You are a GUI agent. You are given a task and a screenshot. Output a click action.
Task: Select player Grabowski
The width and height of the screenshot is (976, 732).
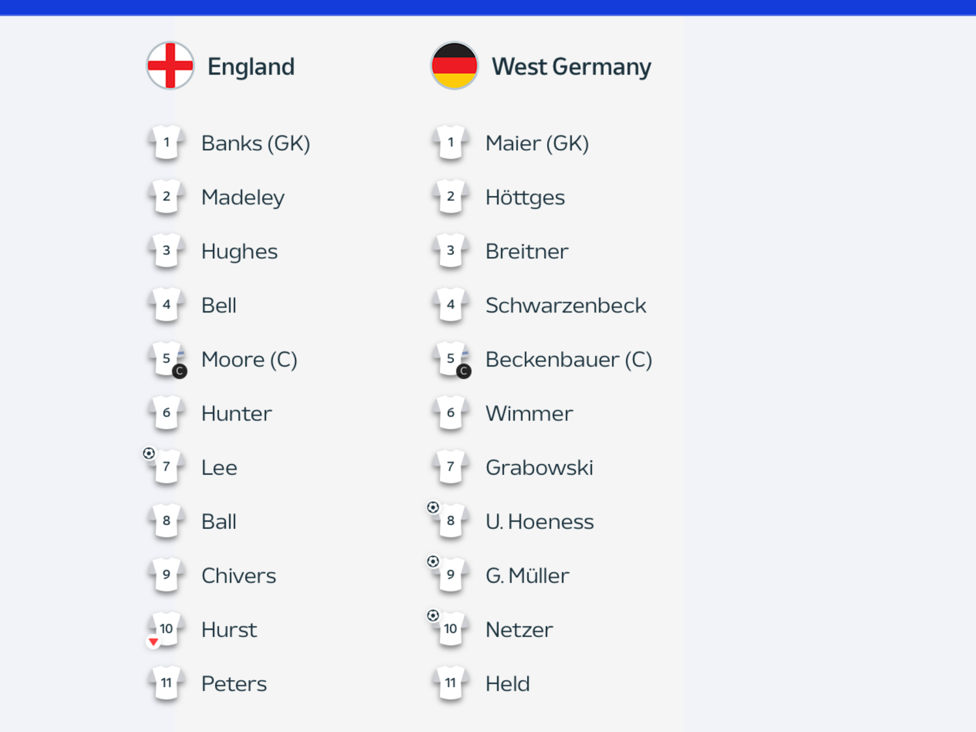(539, 468)
